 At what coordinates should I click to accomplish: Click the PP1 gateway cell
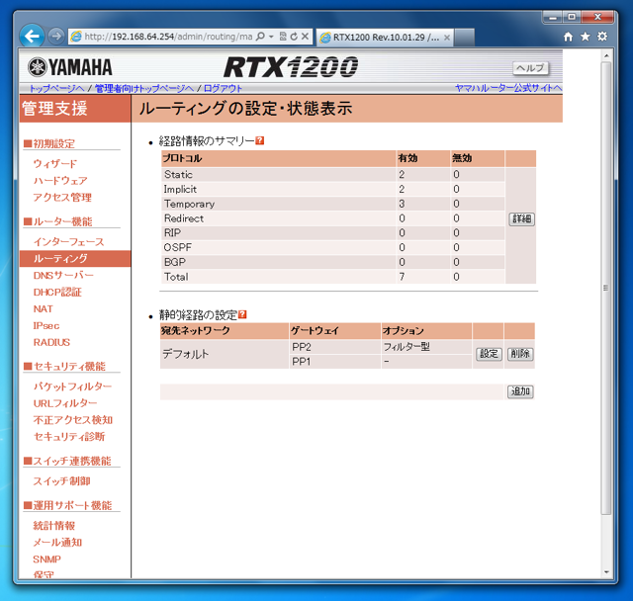[334, 362]
